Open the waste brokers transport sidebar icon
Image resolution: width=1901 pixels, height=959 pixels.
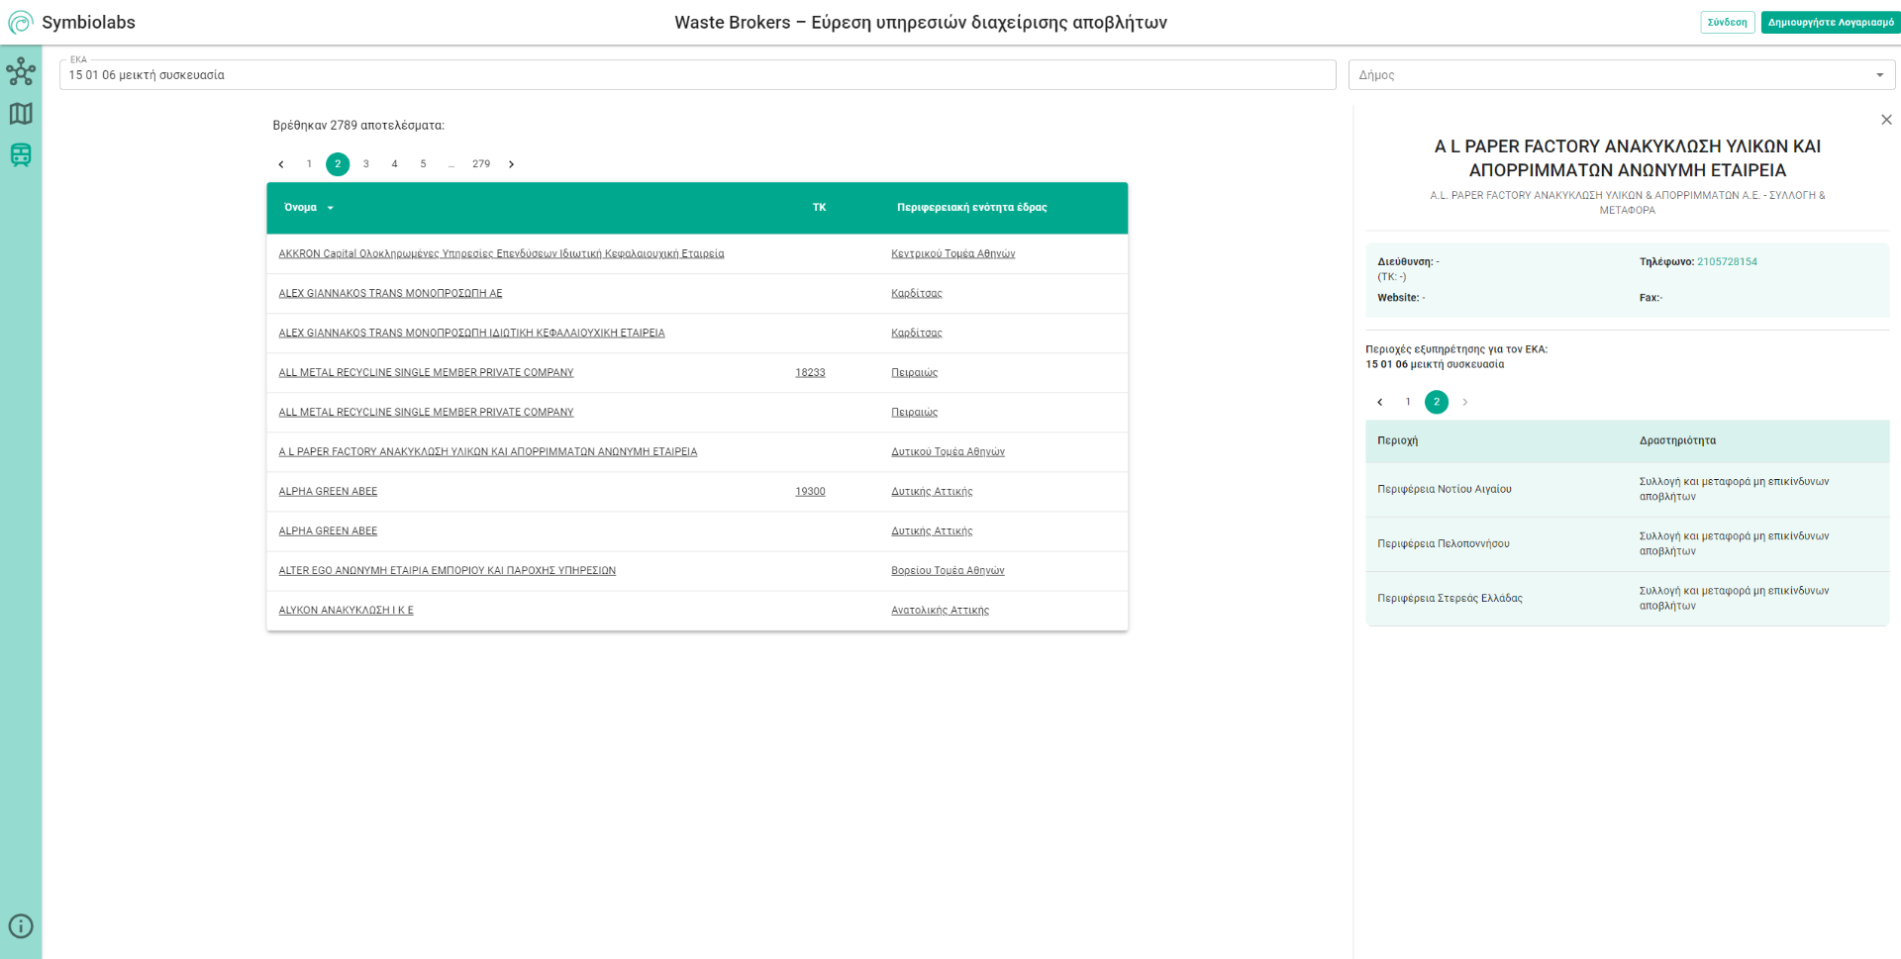point(21,154)
